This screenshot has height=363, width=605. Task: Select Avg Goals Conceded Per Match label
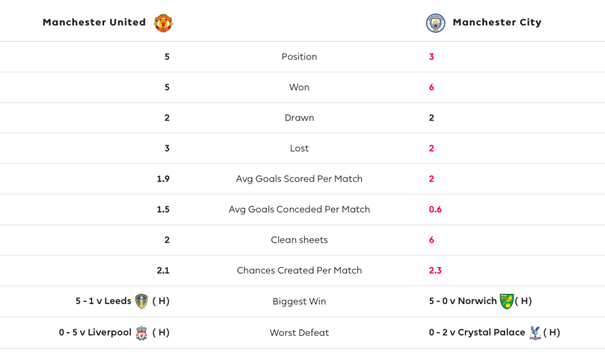pyautogui.click(x=299, y=210)
